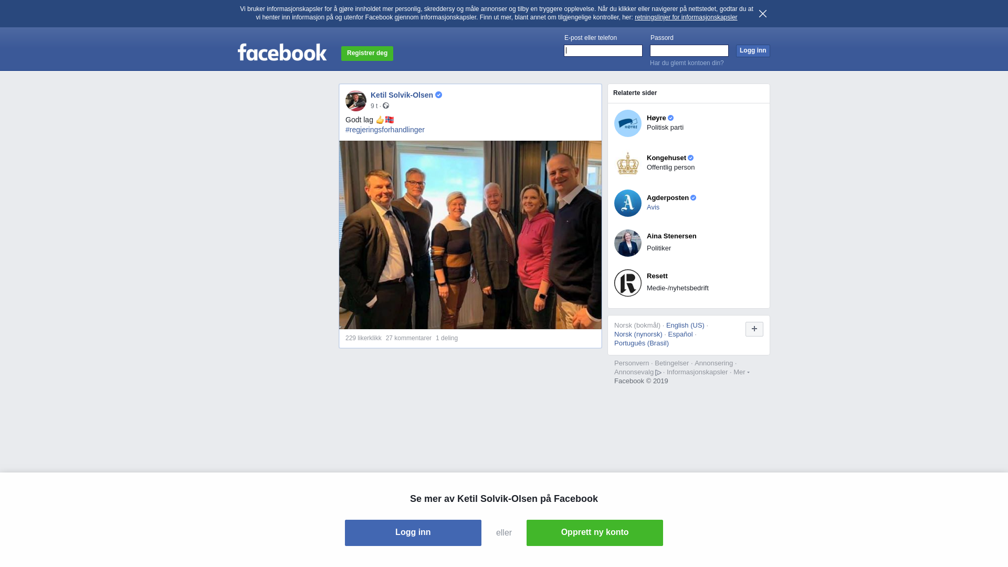Focus the E-post eller telefon field
Viewport: 1008px width, 567px height.
pyautogui.click(x=603, y=50)
